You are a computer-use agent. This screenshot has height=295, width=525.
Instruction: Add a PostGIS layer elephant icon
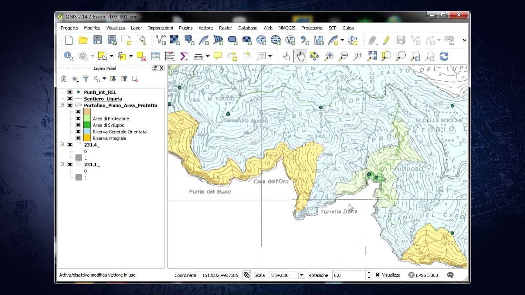[x=189, y=40]
